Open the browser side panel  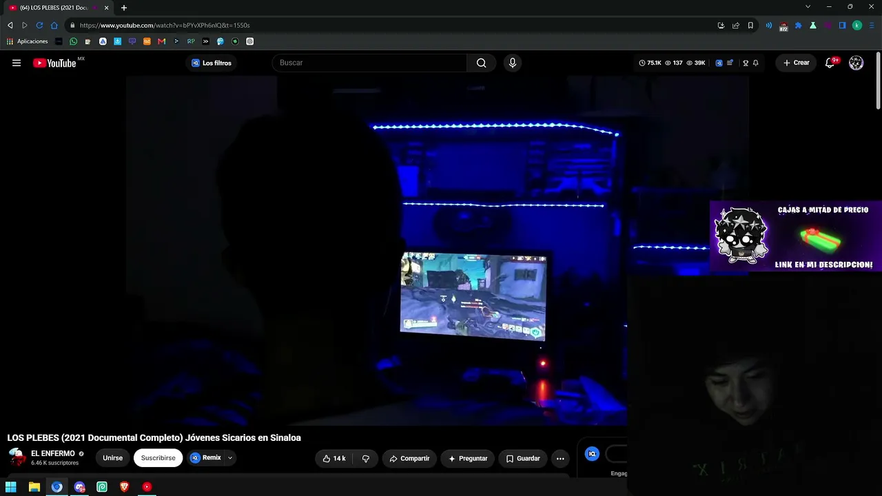pyautogui.click(x=842, y=25)
